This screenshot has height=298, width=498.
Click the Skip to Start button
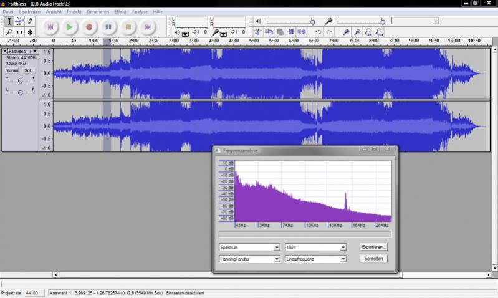pos(50,27)
